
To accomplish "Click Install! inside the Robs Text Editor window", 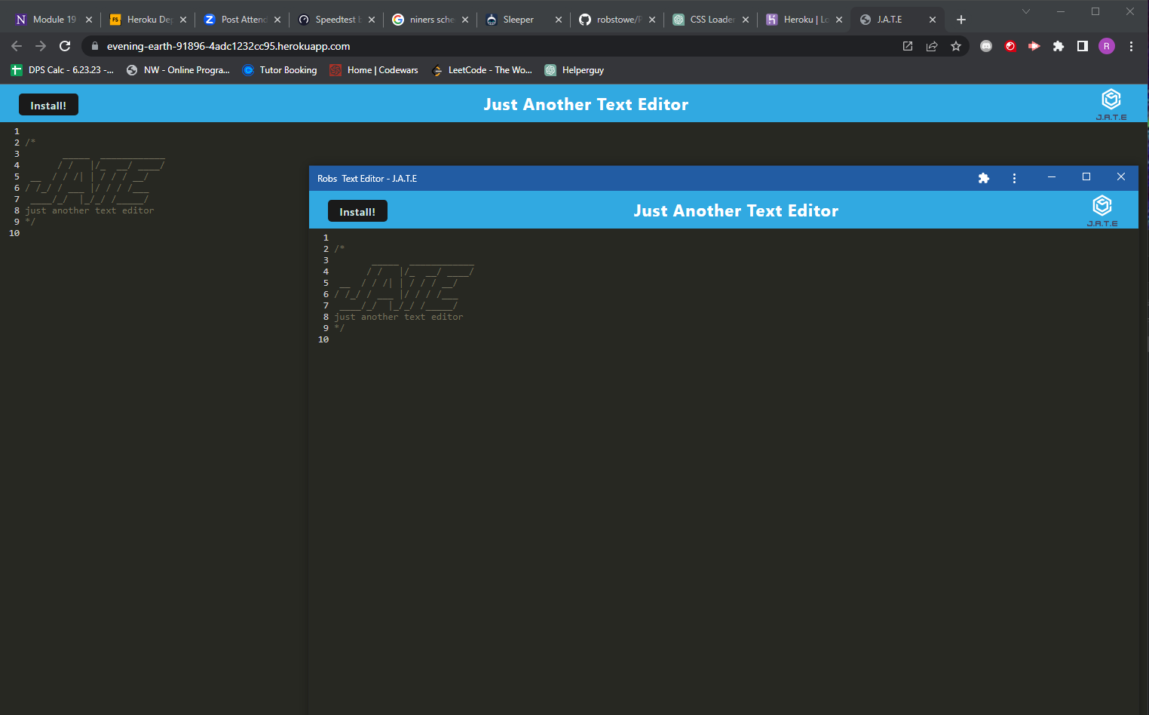I will pyautogui.click(x=357, y=211).
